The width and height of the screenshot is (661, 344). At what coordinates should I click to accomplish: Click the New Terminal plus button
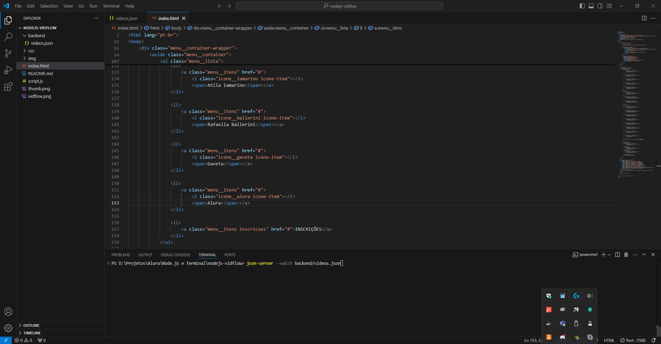coord(604,255)
